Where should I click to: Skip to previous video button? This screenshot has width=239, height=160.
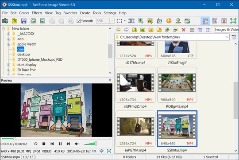(52, 144)
